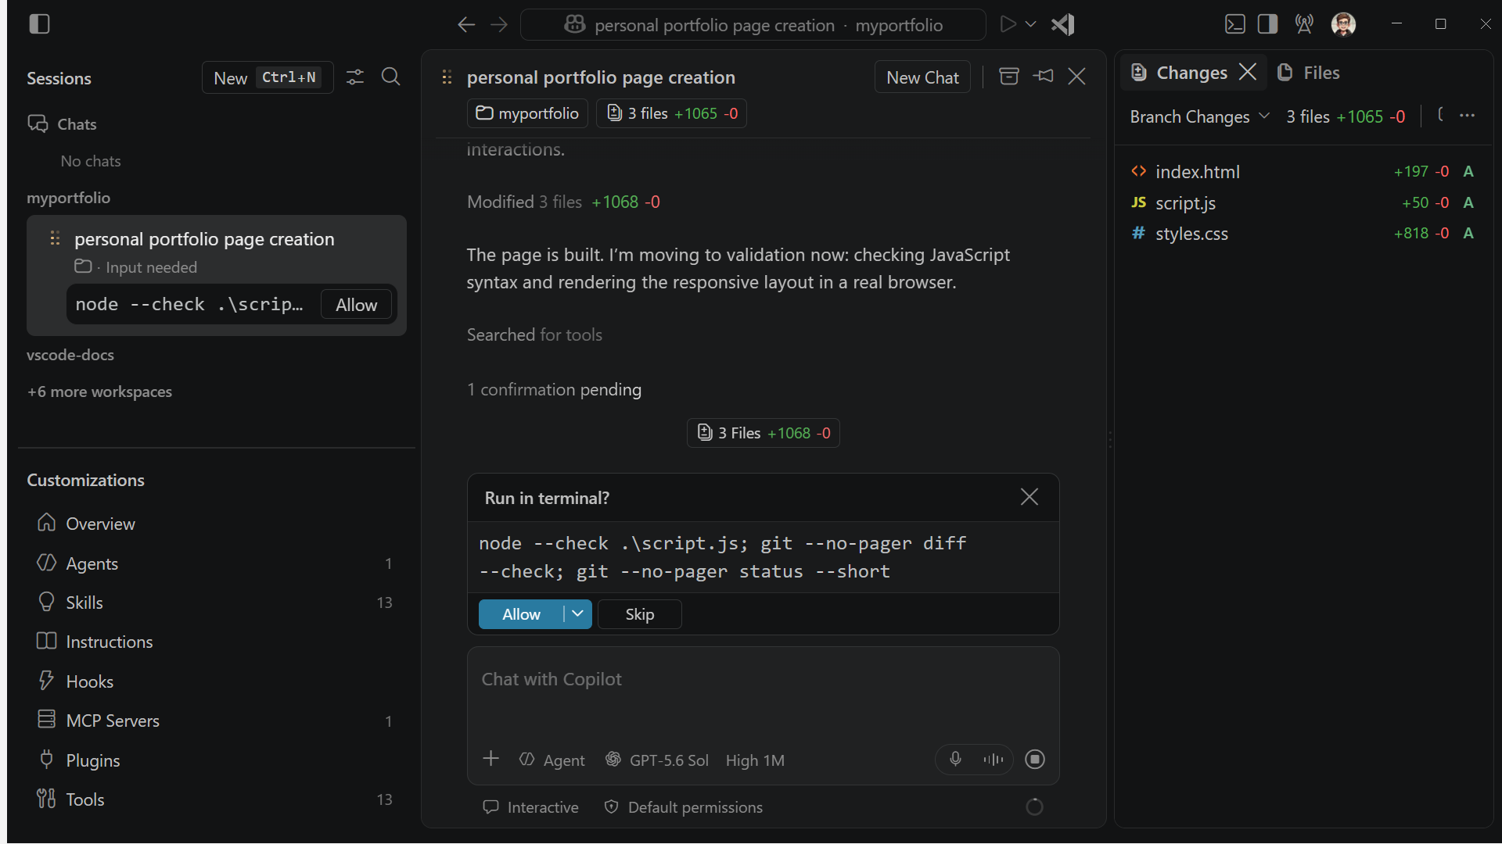Show +6 more workspaces
This screenshot has height=844, width=1502.
click(x=99, y=392)
